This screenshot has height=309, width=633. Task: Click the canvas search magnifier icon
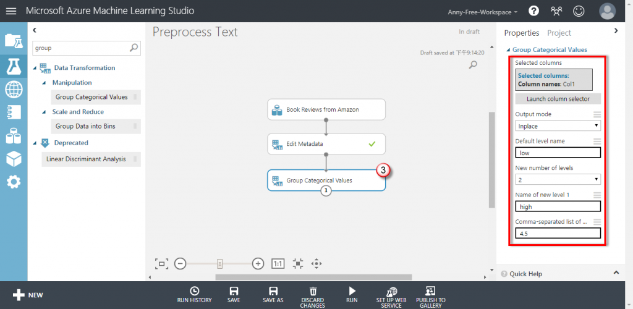(x=473, y=64)
